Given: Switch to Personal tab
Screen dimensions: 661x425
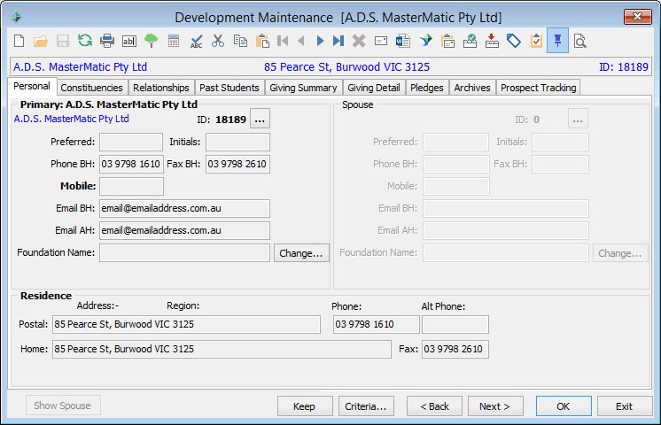Looking at the screenshot, I should (32, 87).
